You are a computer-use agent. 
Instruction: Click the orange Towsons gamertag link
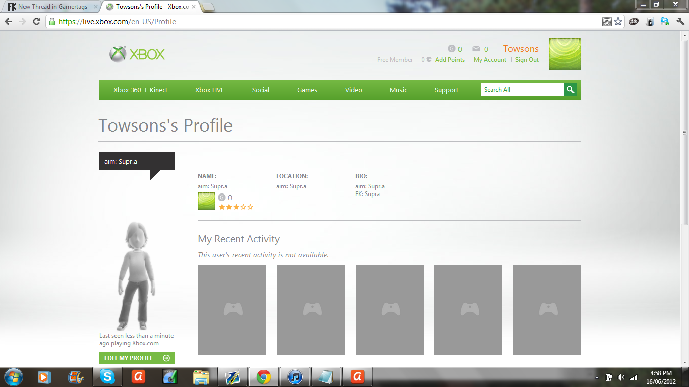521,49
